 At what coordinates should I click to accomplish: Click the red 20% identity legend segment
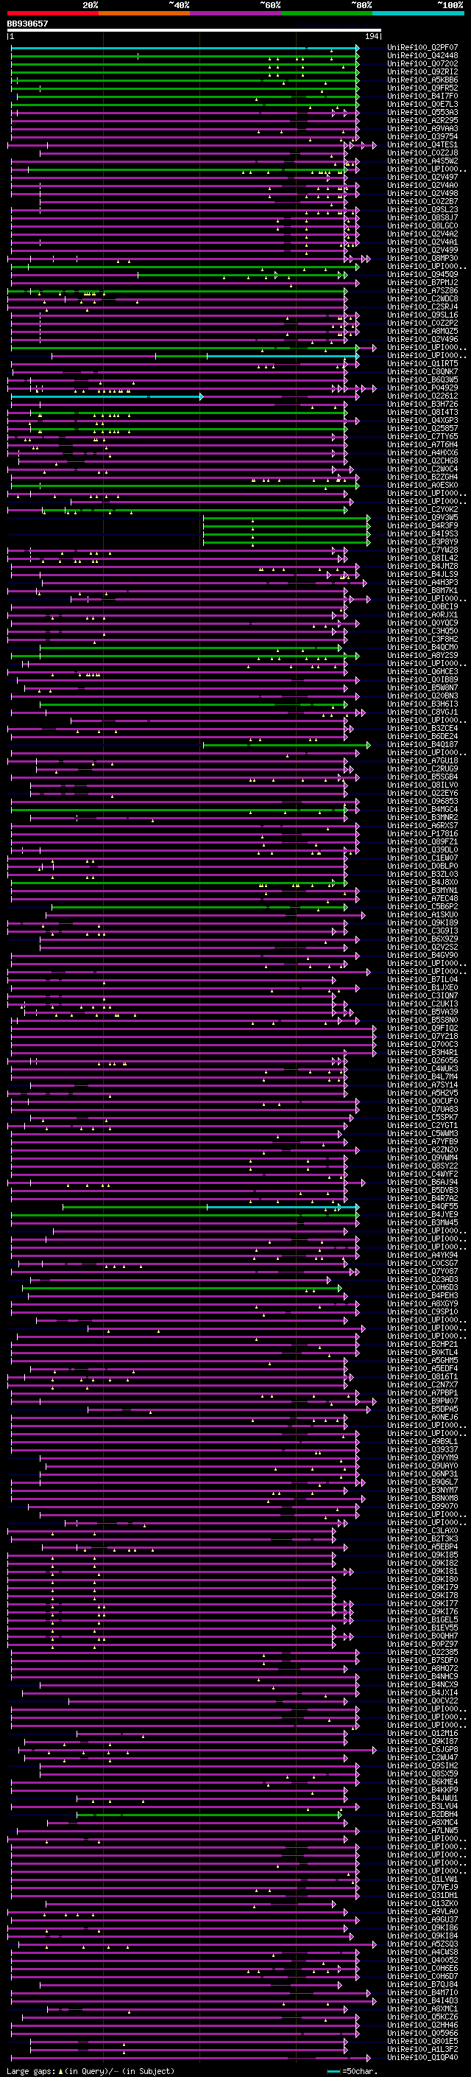tap(52, 13)
